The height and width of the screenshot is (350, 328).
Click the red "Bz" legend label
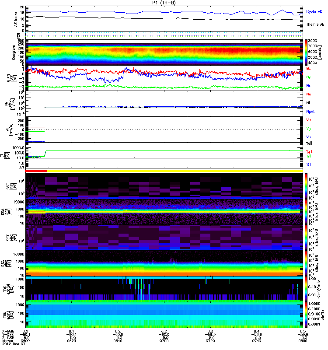pyautogui.click(x=308, y=68)
